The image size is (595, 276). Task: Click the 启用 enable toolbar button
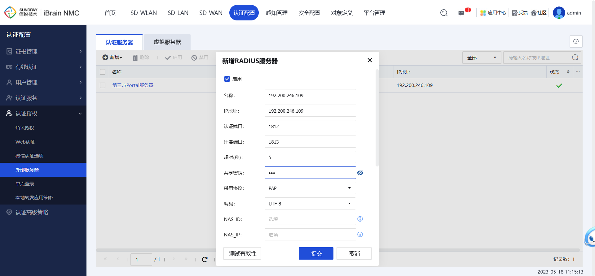pyautogui.click(x=174, y=58)
